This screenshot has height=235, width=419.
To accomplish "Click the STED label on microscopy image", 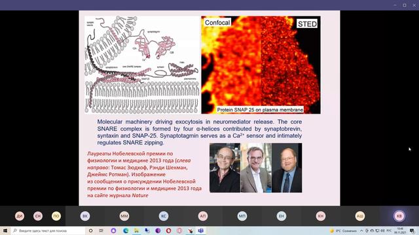I will 307,24.
